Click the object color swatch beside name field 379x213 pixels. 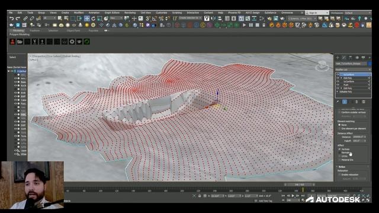370,63
